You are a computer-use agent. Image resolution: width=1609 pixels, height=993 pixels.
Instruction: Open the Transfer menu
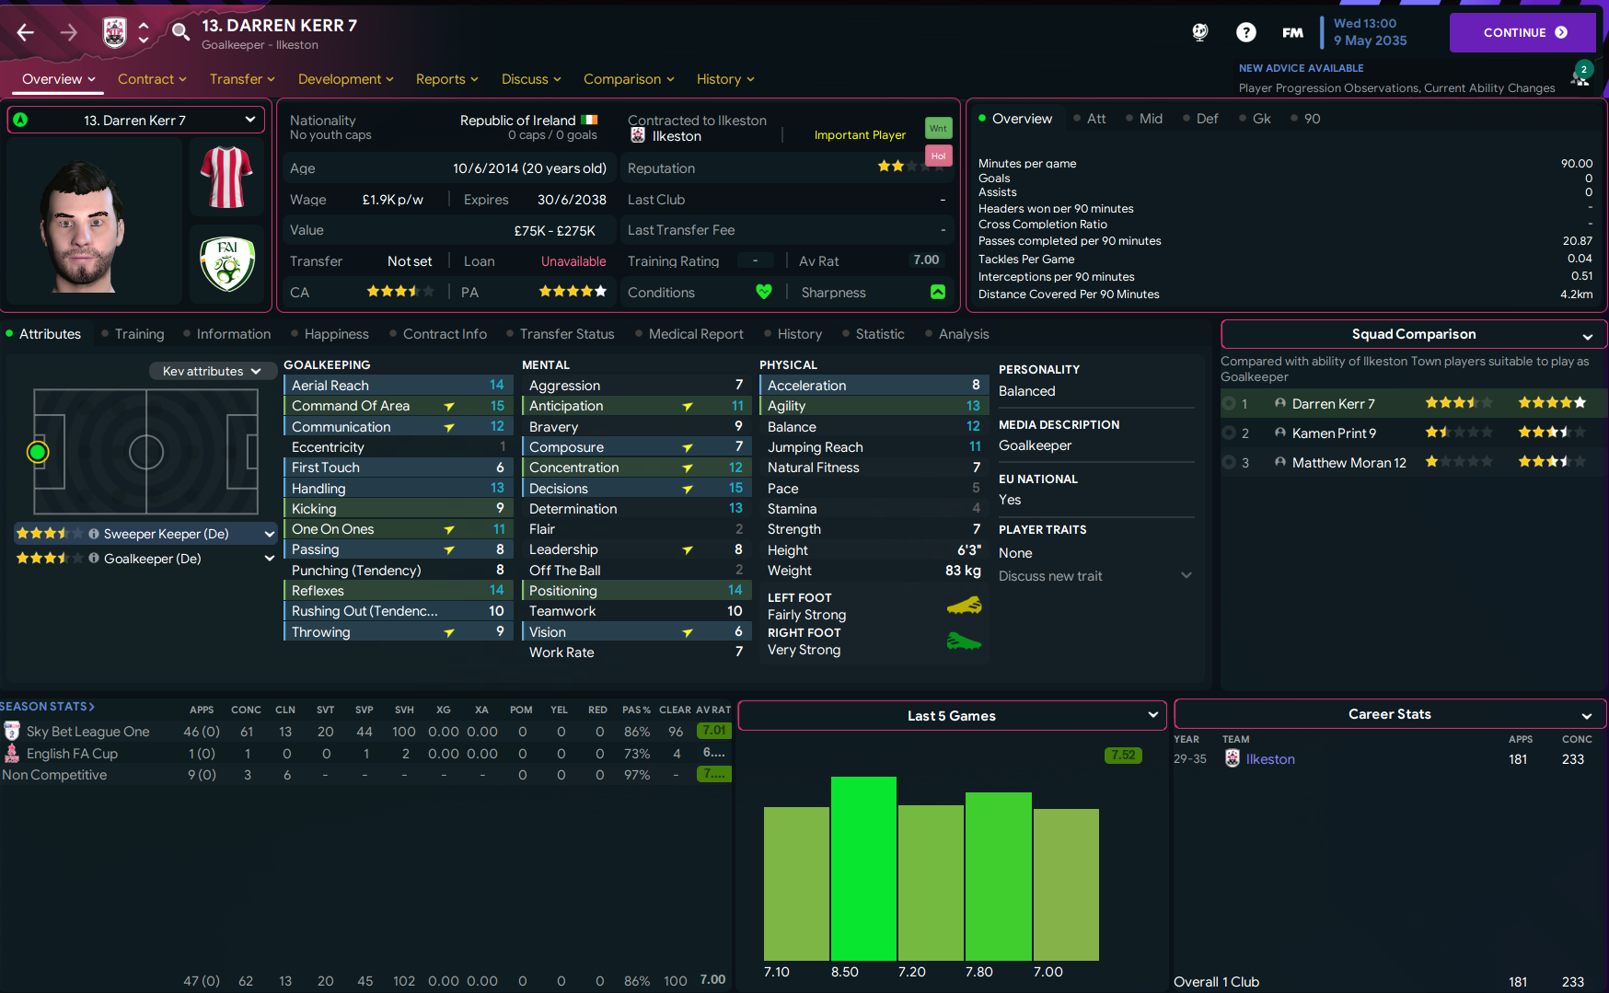242,79
